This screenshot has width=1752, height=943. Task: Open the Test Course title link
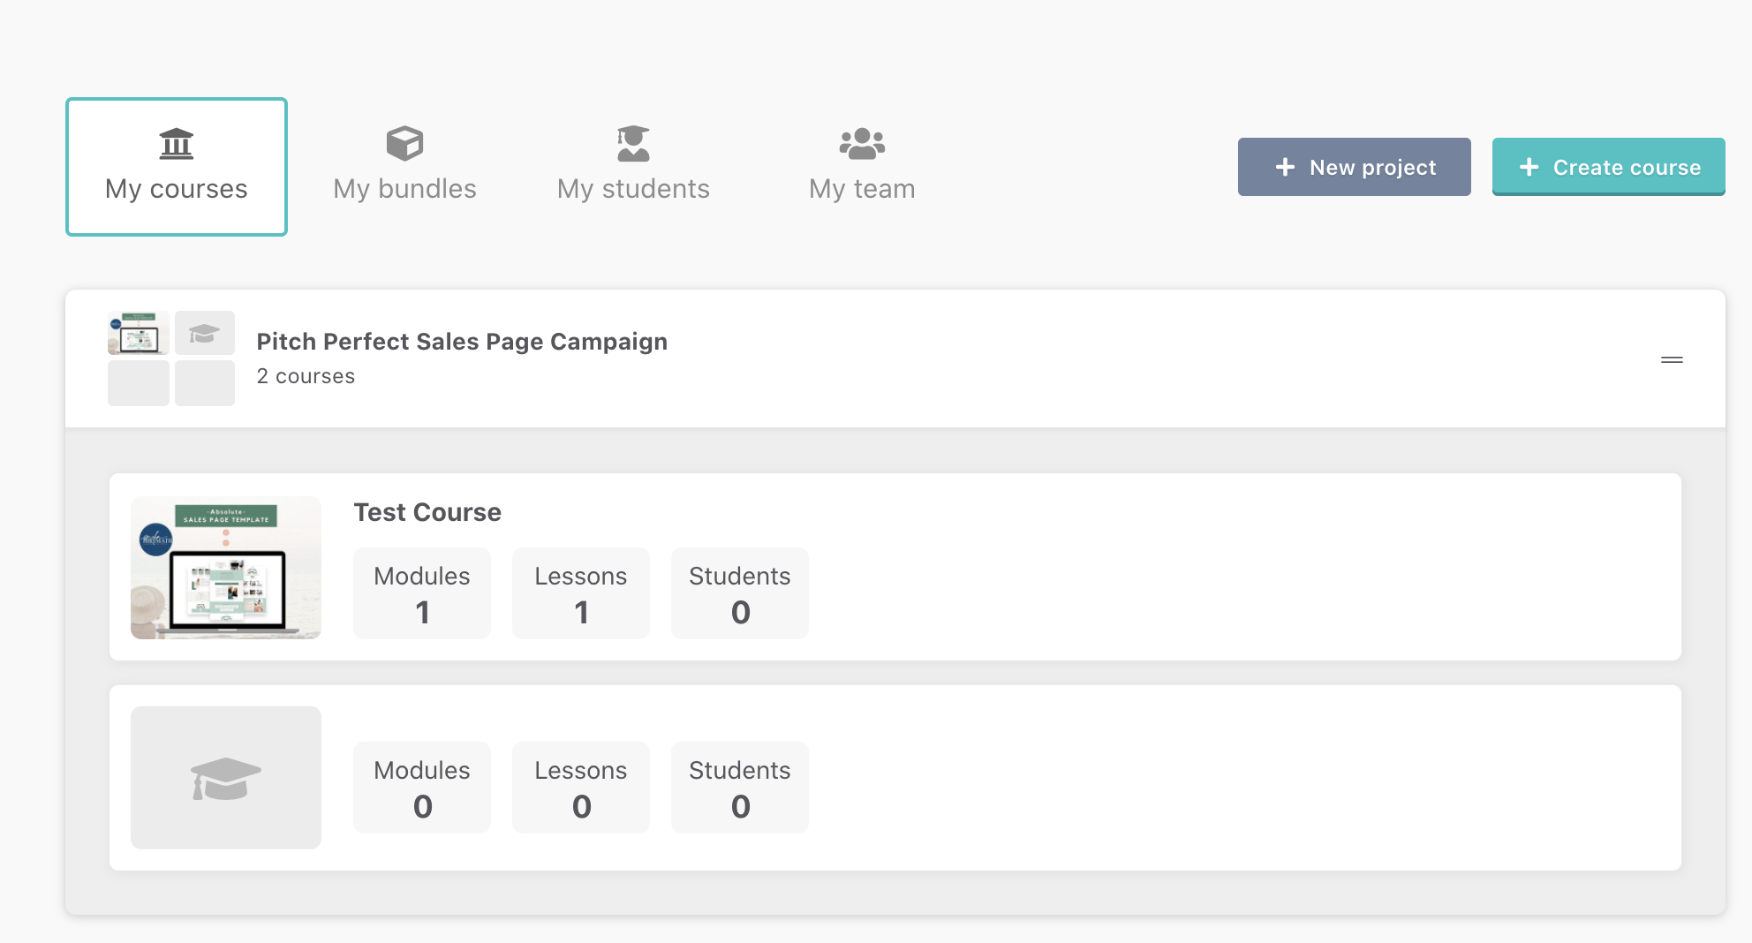tap(427, 512)
